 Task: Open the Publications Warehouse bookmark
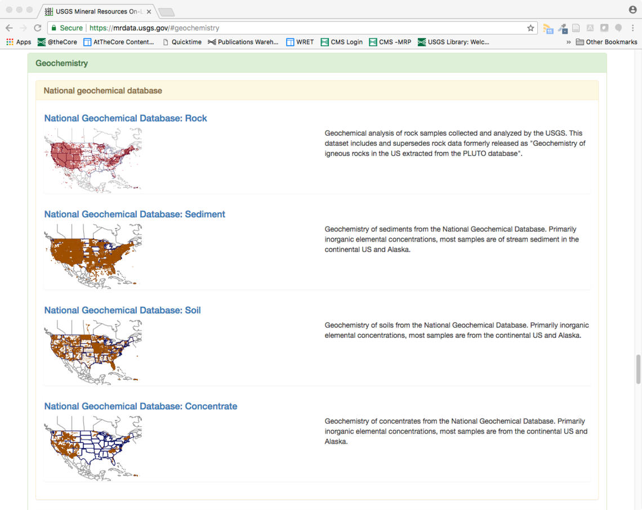pos(243,42)
